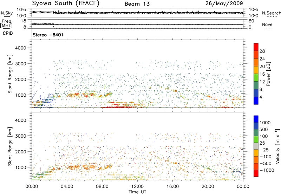The width and height of the screenshot is (281, 194).
Task: Click the '04:00' time axis tick label
Action: coord(67,187)
